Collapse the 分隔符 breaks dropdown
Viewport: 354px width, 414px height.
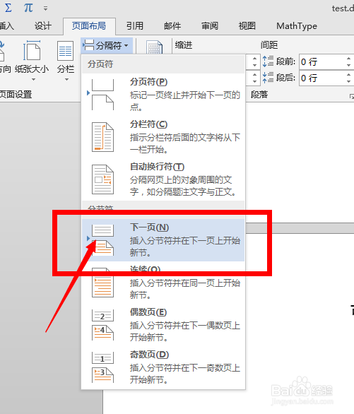point(107,46)
